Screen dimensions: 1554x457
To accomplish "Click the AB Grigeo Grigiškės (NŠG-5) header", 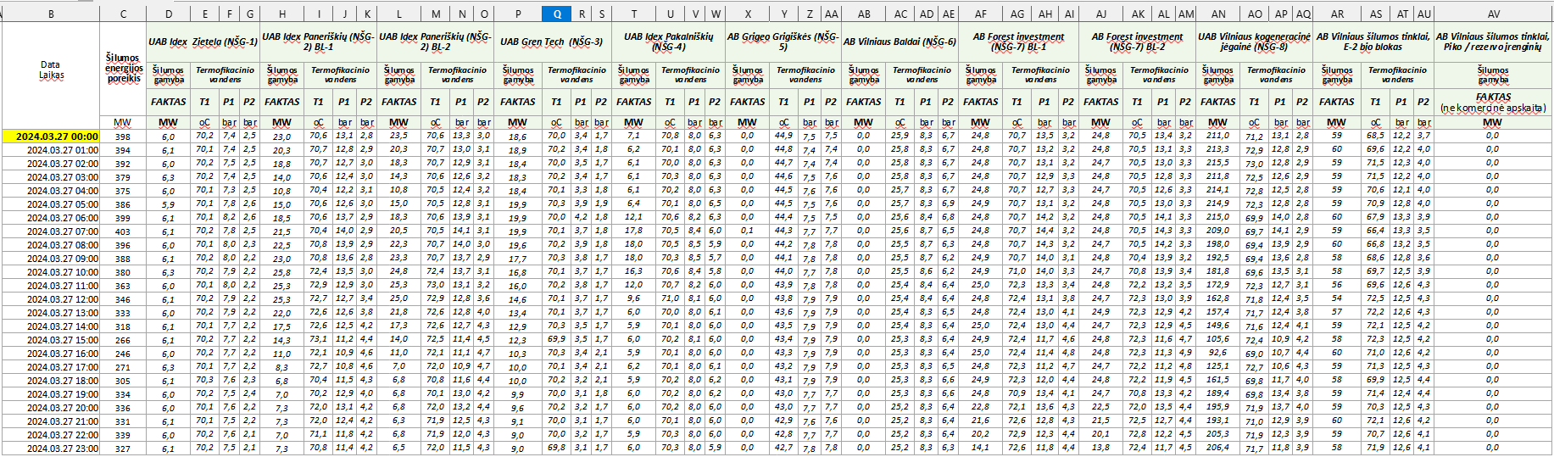I will tap(783, 42).
